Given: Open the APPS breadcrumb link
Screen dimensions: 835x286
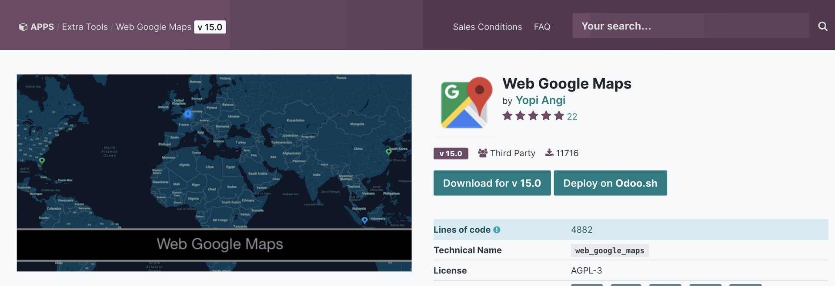Looking at the screenshot, I should tap(42, 27).
